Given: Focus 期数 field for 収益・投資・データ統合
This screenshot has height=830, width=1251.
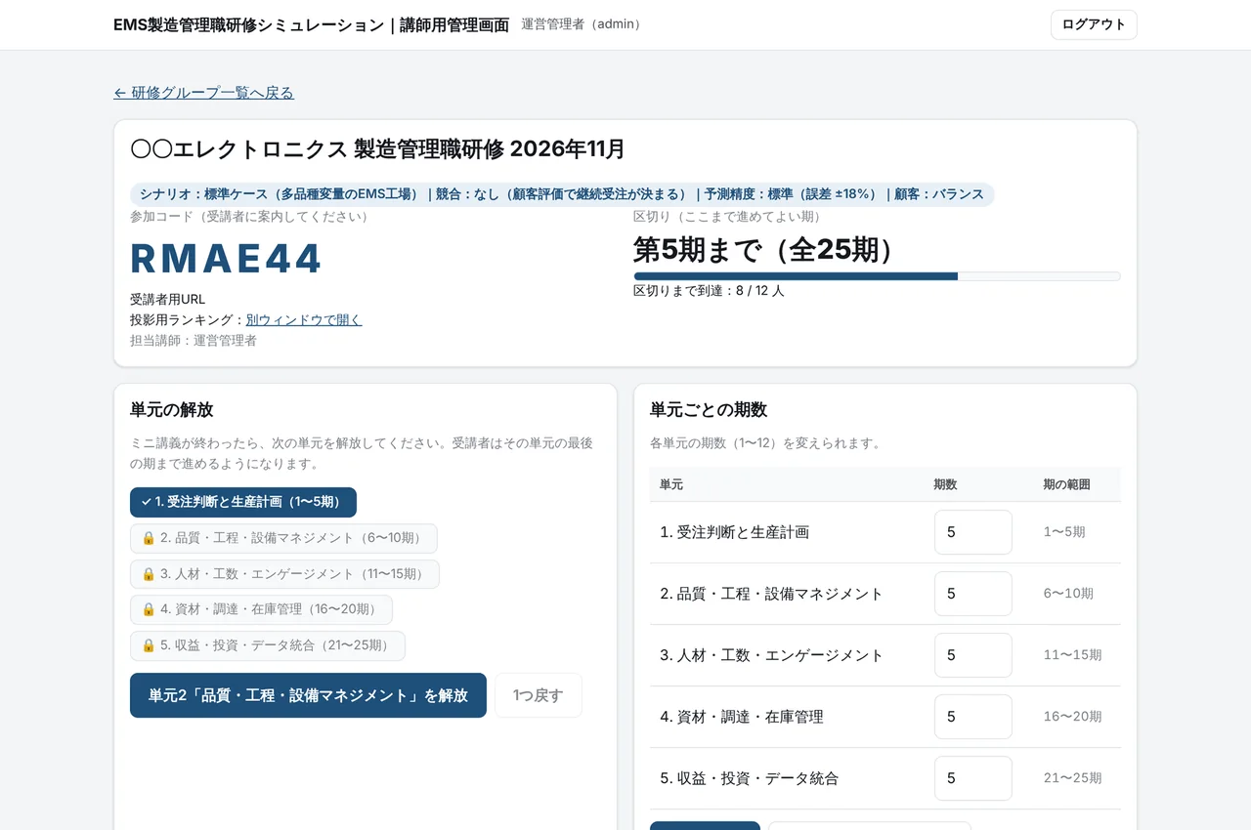Looking at the screenshot, I should (x=973, y=778).
